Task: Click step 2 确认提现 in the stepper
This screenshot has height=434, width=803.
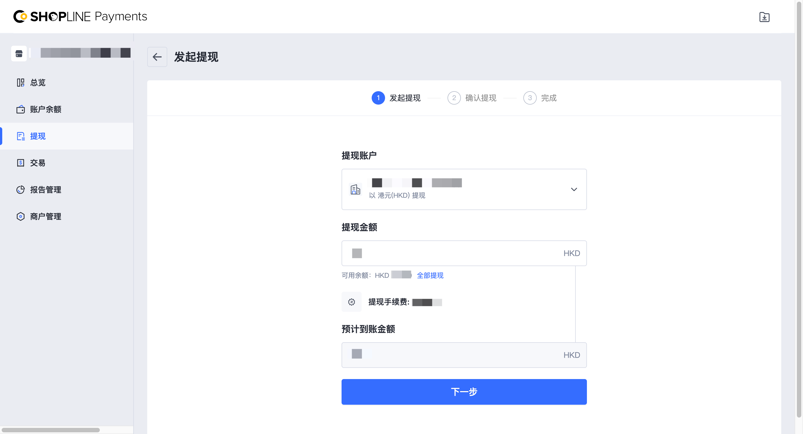Action: [472, 98]
